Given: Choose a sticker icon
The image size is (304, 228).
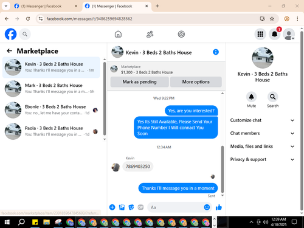Looking at the screenshot, I should click(131, 207).
